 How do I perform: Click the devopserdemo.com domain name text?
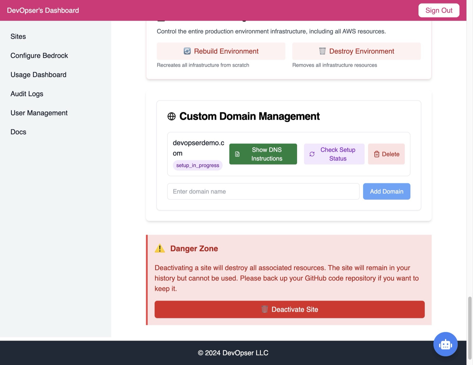[x=198, y=148]
